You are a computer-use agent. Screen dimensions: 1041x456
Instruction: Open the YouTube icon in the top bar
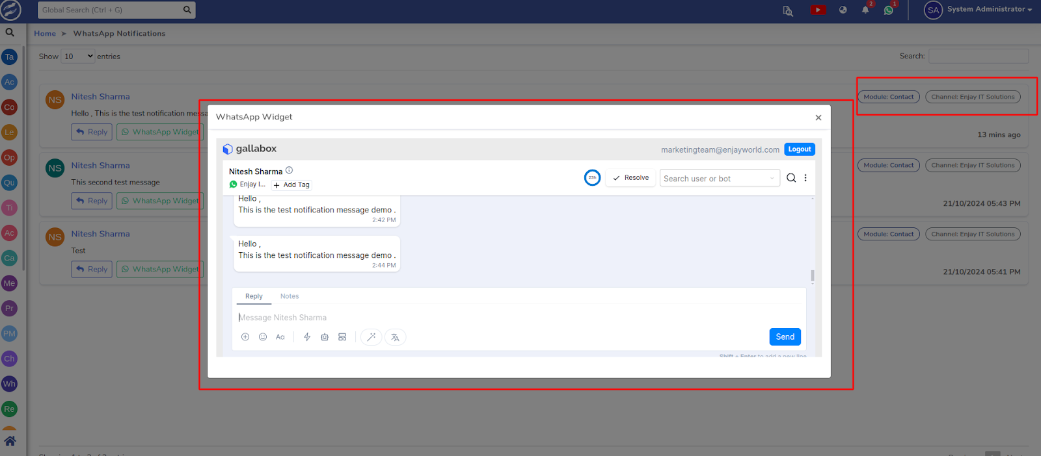818,10
